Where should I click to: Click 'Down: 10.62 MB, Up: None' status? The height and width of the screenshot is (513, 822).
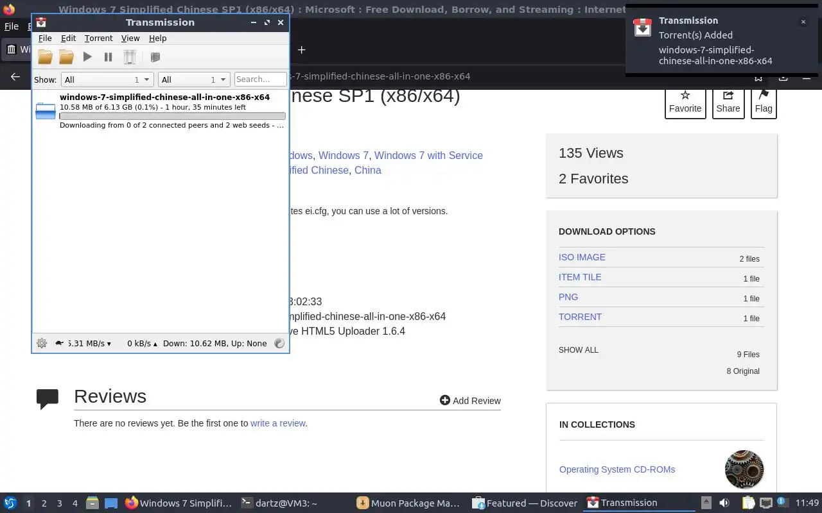pos(214,344)
